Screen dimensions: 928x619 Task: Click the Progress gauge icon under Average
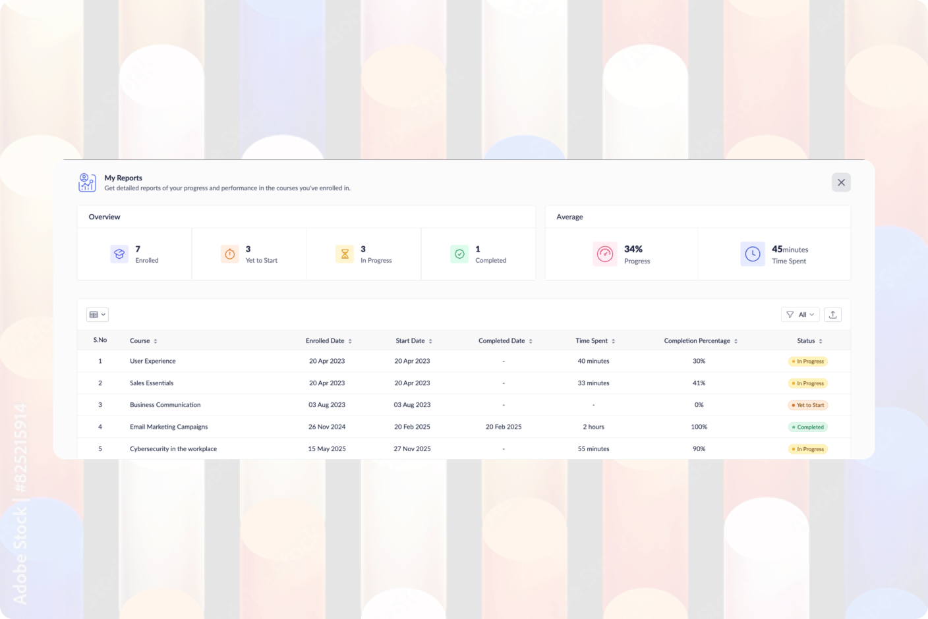tap(604, 254)
